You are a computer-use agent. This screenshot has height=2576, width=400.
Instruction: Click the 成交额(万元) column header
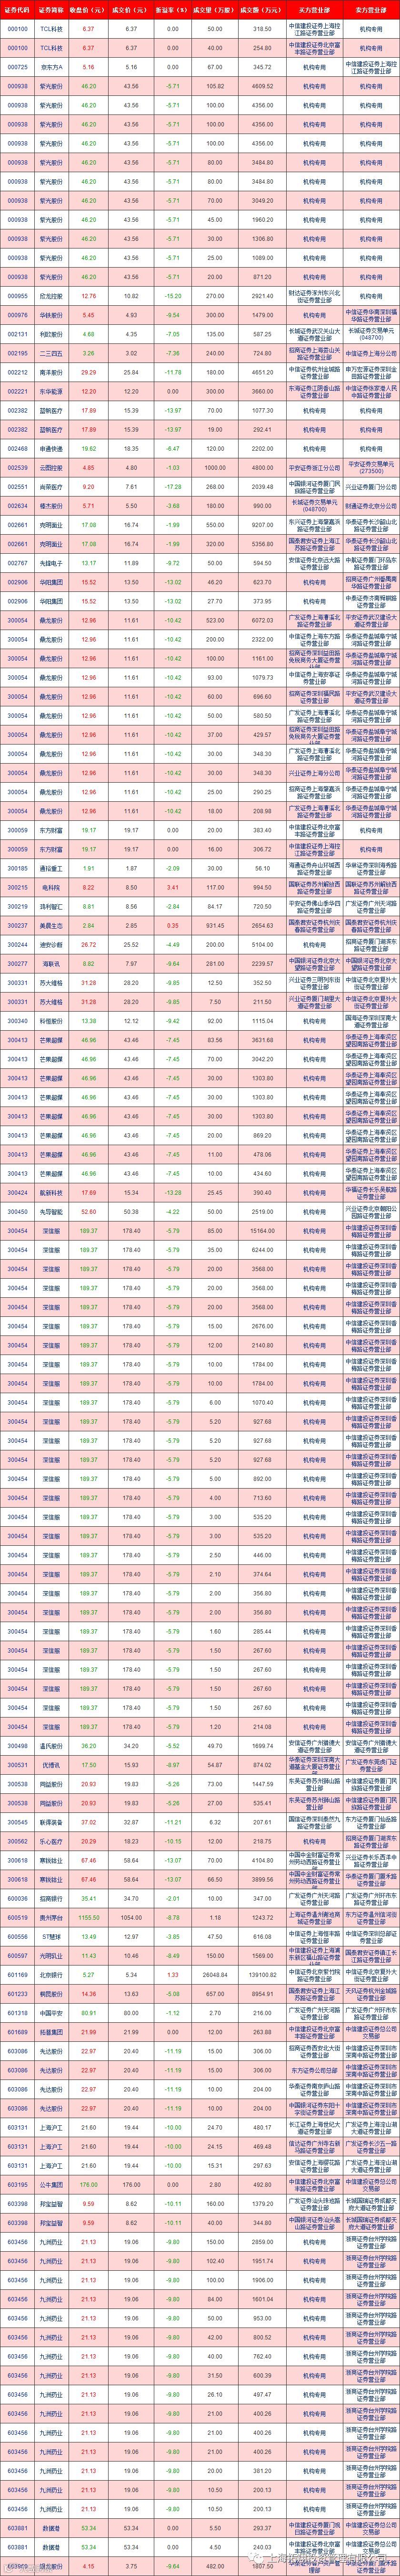coord(261,9)
